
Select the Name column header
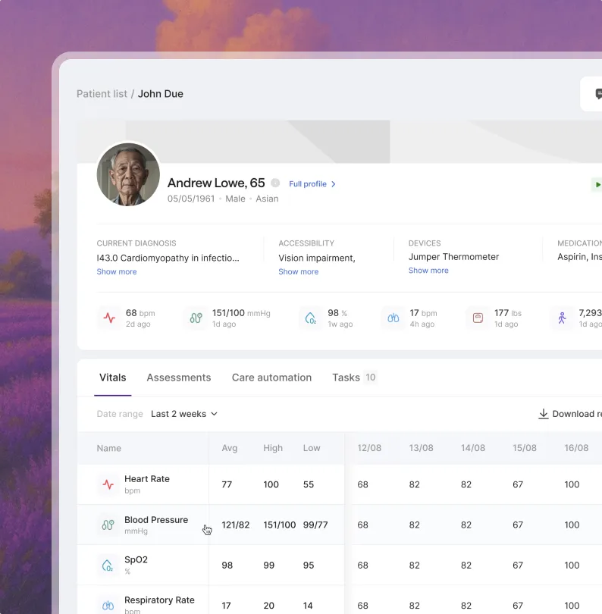point(109,448)
